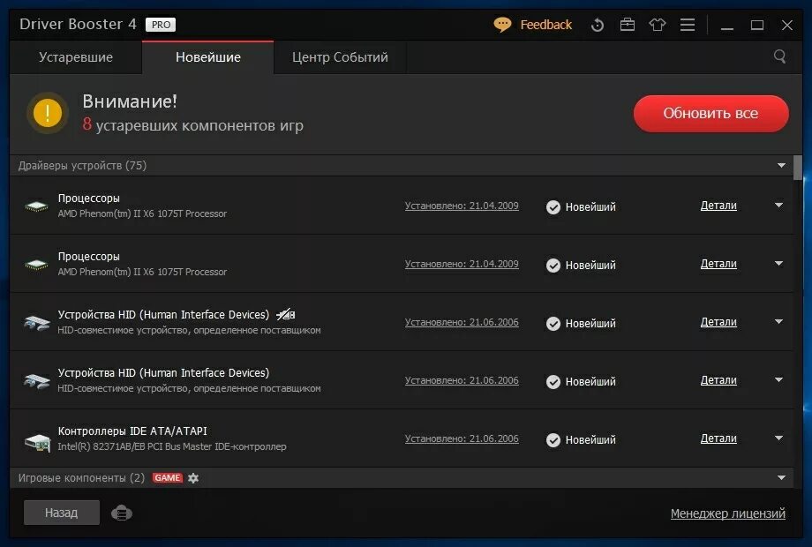Click Детали for the IDE ATA/ATAPI controller

pos(718,438)
